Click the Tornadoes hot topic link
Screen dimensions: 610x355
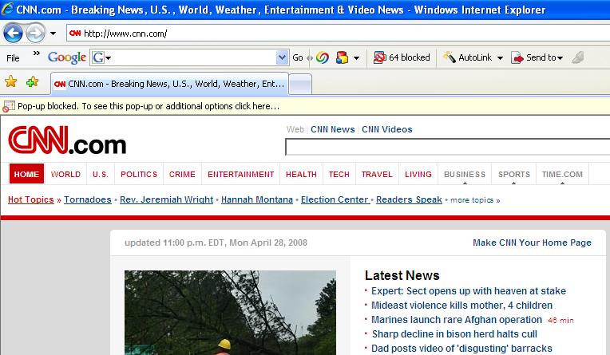point(87,199)
